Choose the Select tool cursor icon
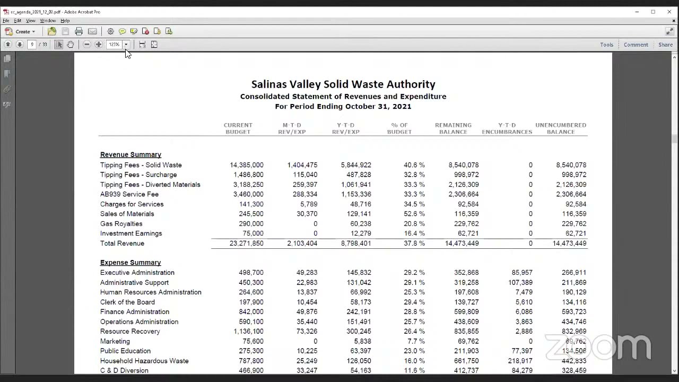This screenshot has height=382, width=679. click(59, 45)
